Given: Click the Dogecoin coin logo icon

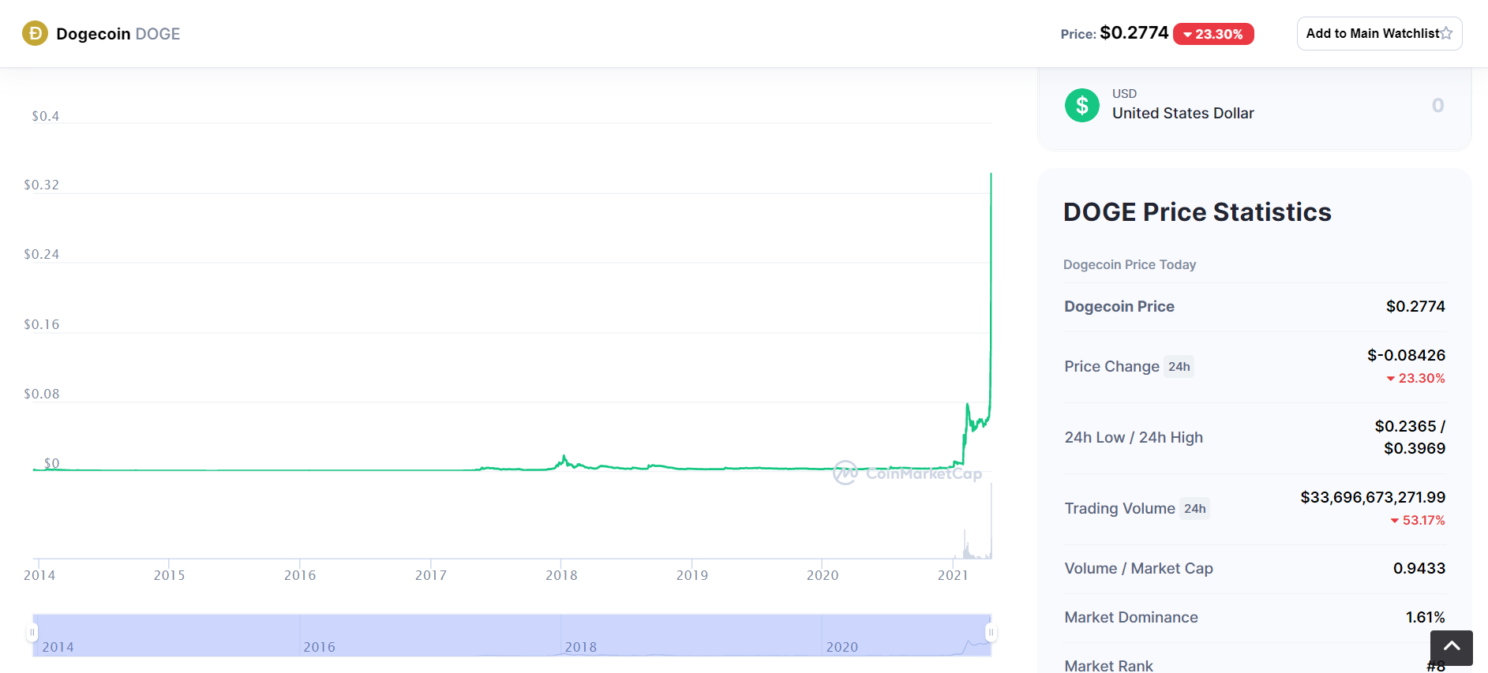Looking at the screenshot, I should point(35,33).
